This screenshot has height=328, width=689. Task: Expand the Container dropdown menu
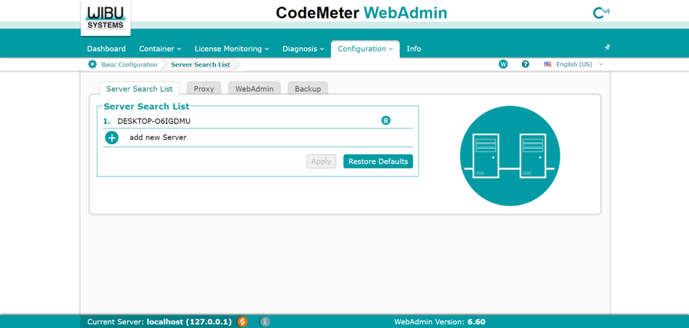coord(159,49)
